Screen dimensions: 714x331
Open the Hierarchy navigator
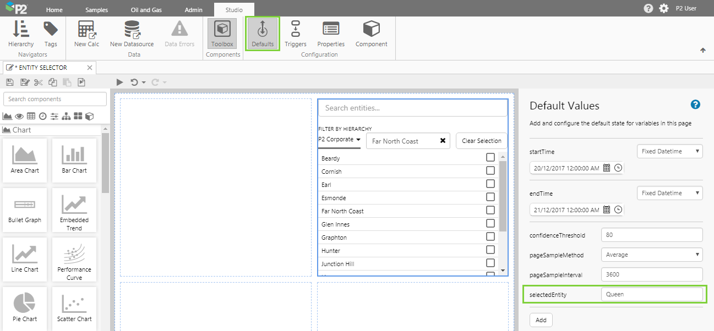(x=21, y=34)
